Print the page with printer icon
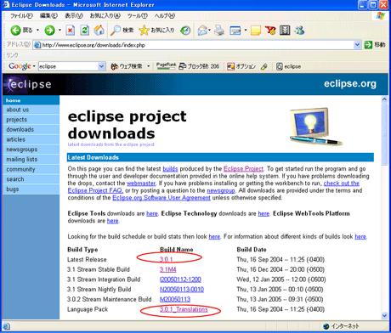Viewport: 391px width, 333px height. (219, 31)
